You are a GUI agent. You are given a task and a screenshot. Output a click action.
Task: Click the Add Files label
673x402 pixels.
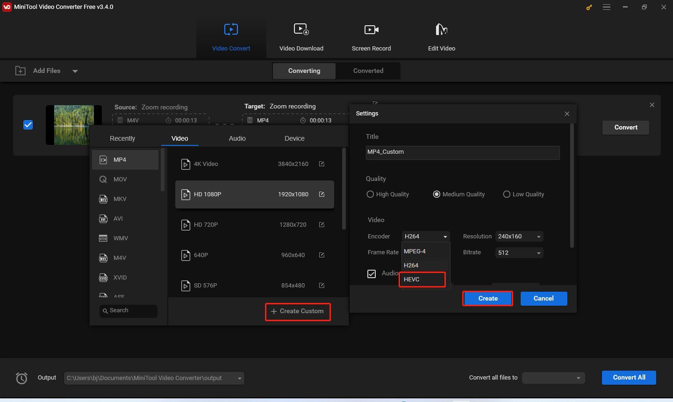coord(47,71)
